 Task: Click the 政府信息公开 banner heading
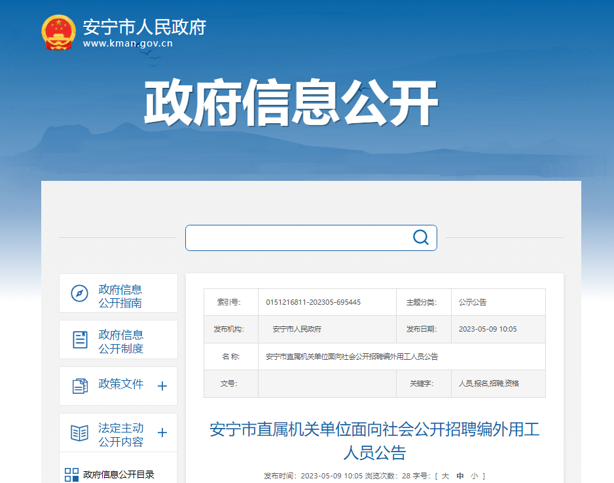click(x=291, y=102)
